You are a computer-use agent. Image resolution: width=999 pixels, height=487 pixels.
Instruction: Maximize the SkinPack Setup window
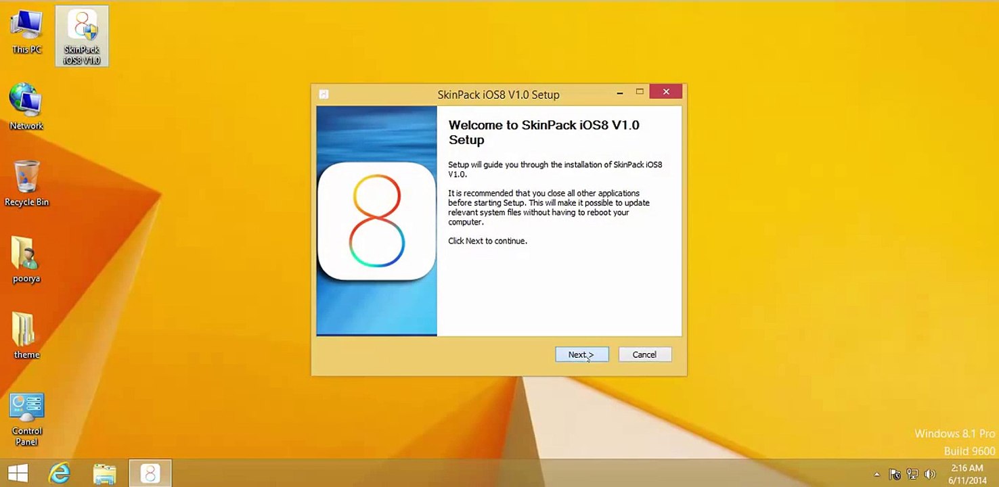coord(640,92)
